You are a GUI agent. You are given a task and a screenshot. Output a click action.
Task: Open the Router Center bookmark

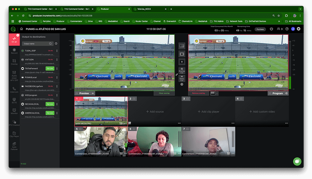click(x=140, y=21)
